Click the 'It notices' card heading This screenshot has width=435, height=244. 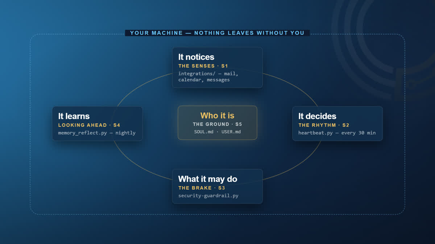coord(196,57)
